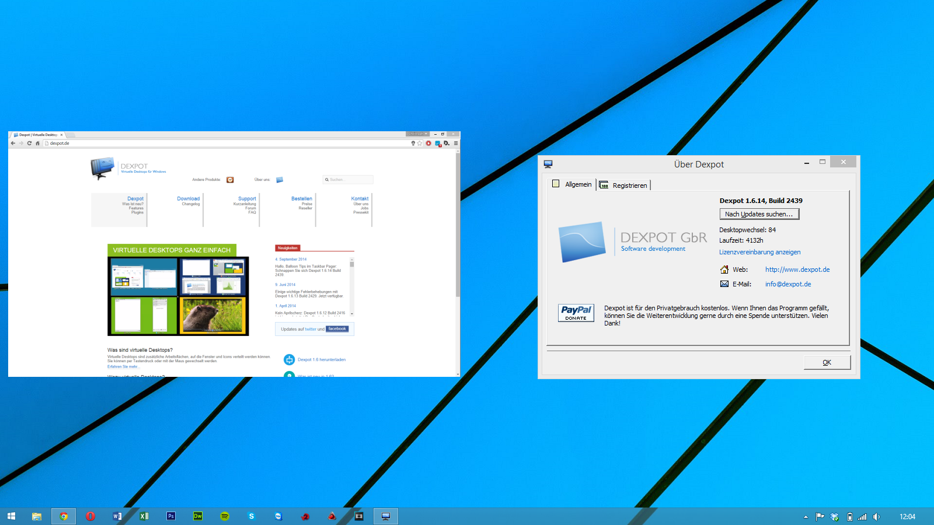
Task: Show hidden system tray icons
Action: click(806, 517)
